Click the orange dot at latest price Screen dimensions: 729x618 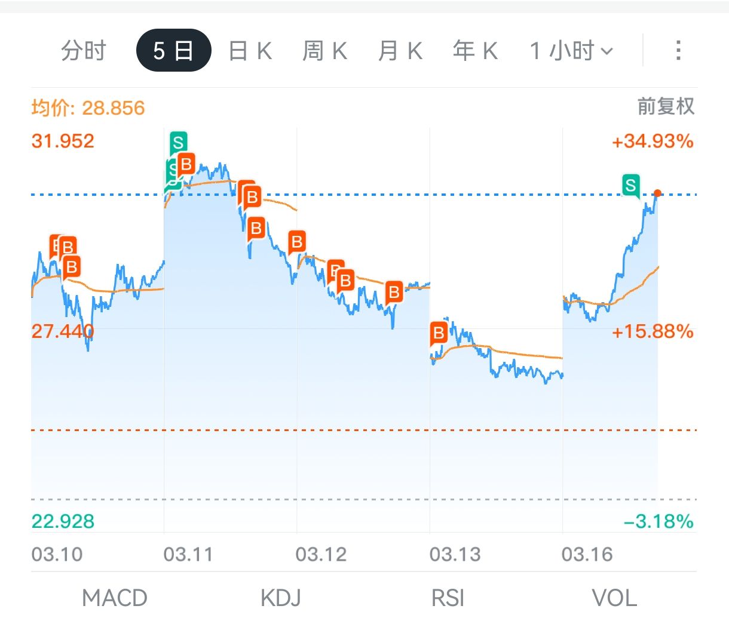[657, 193]
